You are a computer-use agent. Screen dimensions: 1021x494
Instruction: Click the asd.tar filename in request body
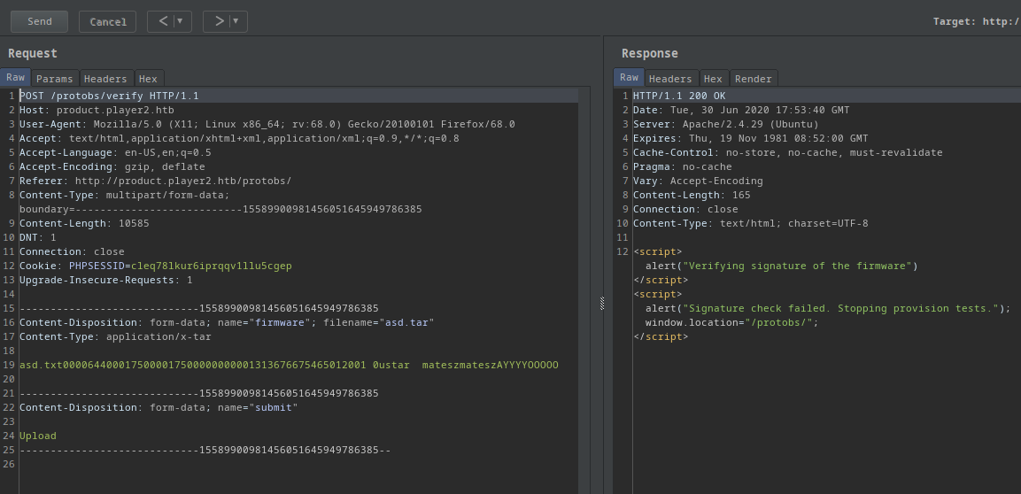coord(407,322)
